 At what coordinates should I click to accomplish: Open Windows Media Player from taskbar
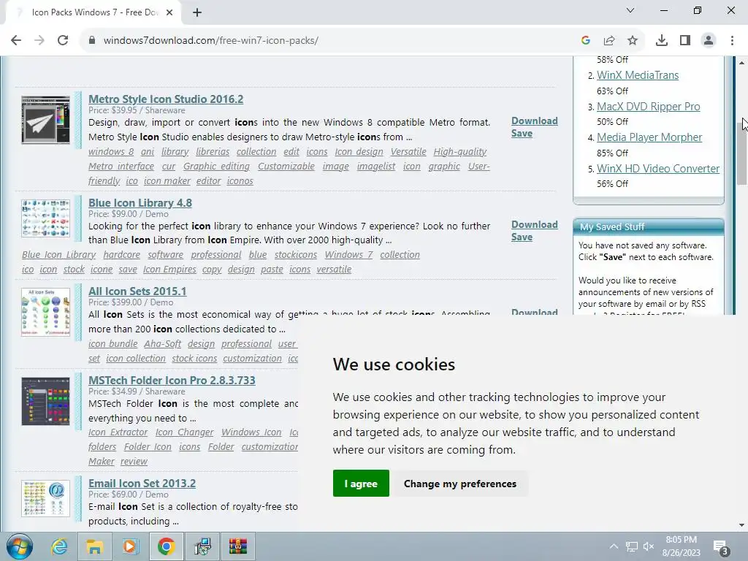click(x=130, y=546)
